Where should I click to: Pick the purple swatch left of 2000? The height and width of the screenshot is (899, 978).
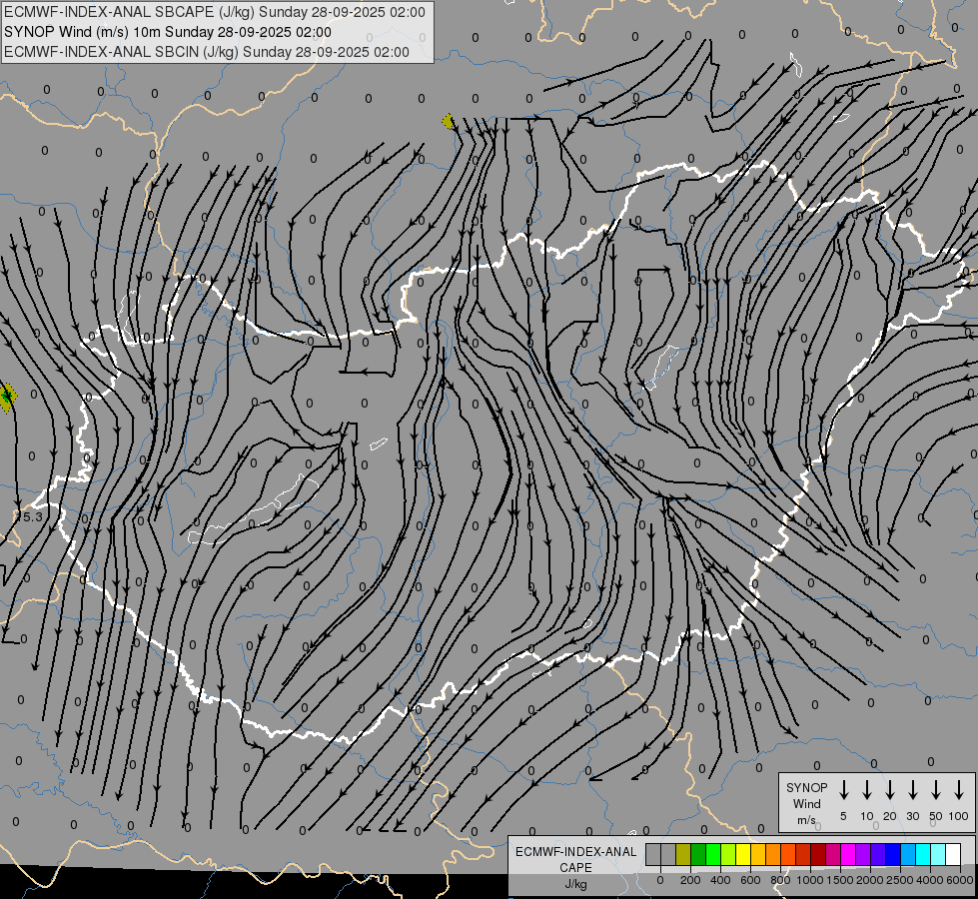(863, 854)
